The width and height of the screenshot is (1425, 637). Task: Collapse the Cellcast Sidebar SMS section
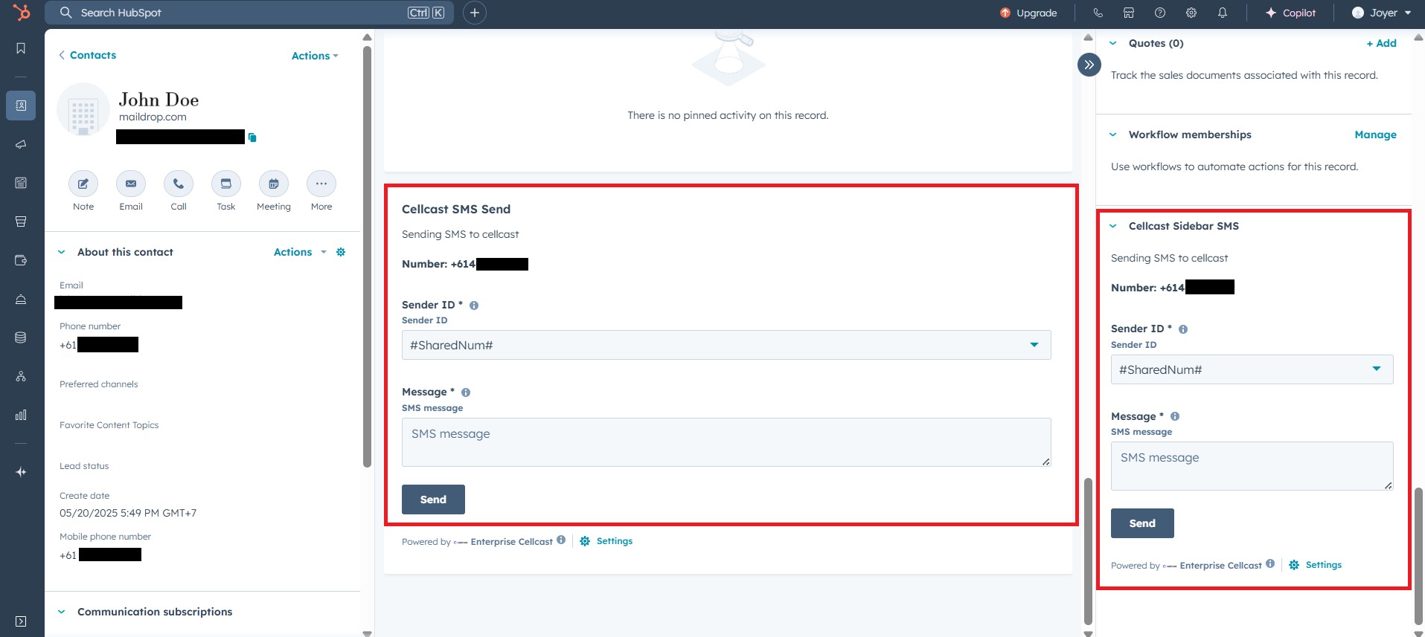pyautogui.click(x=1113, y=226)
